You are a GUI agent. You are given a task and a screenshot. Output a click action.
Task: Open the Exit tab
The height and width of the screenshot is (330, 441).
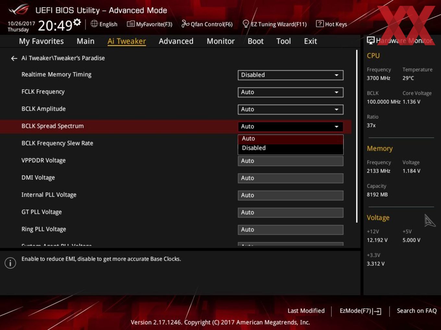point(310,41)
